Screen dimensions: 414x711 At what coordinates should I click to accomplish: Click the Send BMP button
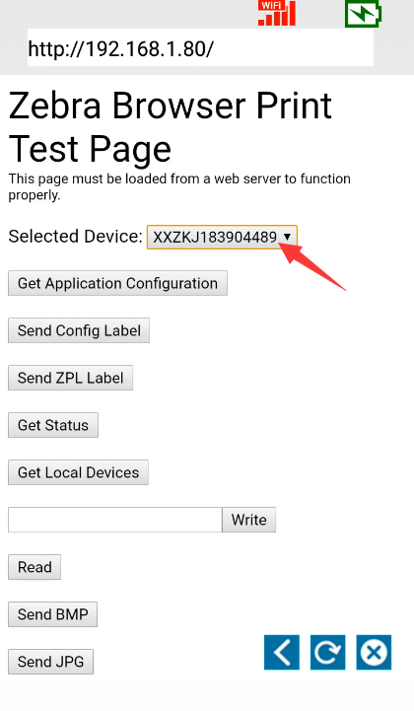tap(52, 614)
